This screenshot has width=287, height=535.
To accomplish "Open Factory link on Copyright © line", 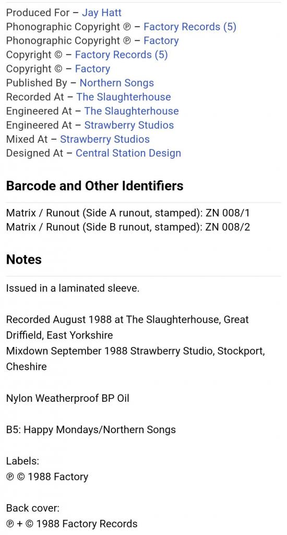I will coord(92,68).
